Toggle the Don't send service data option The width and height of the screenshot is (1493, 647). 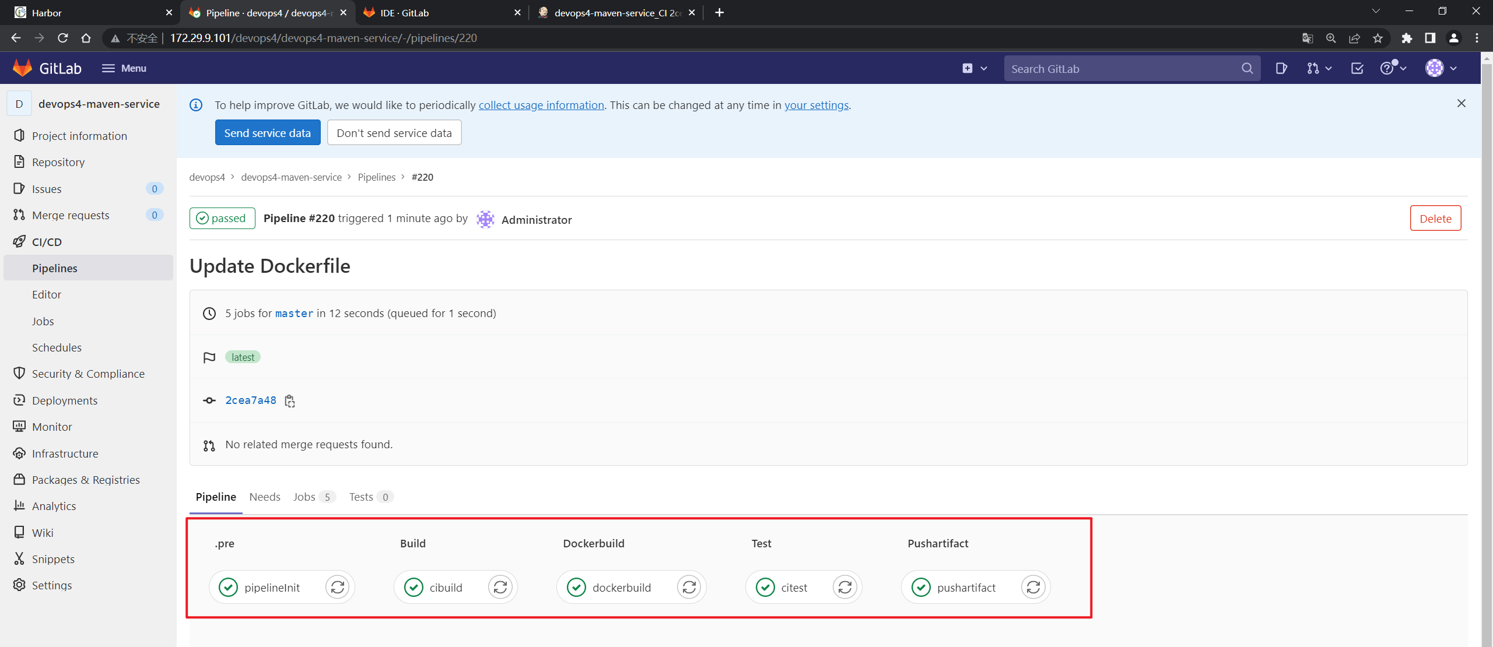[393, 132]
